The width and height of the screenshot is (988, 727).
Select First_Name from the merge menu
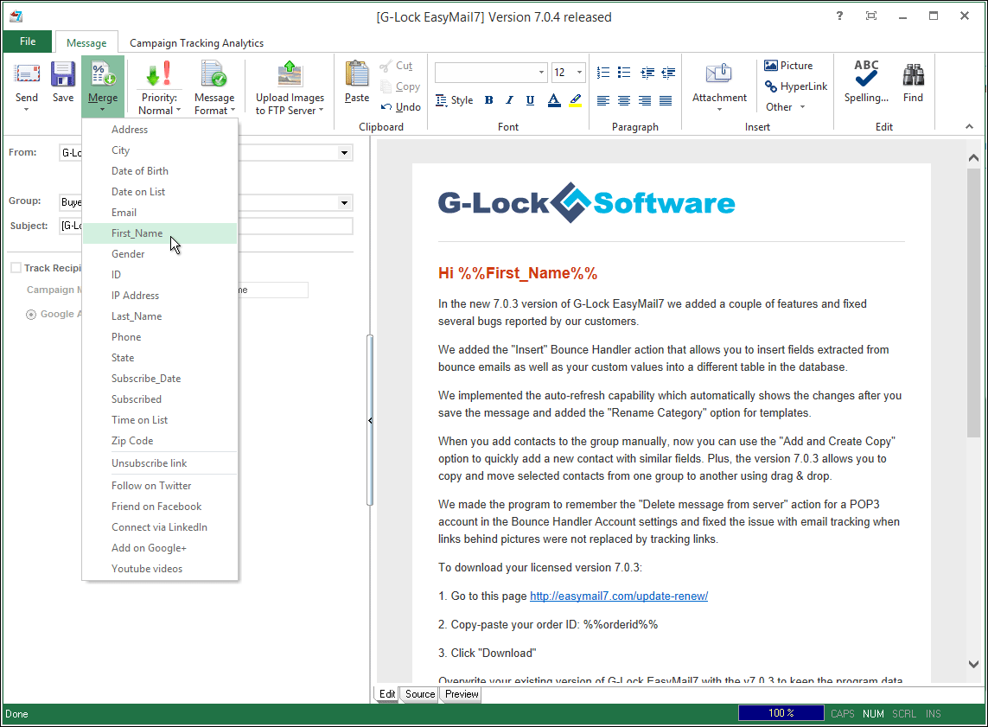pos(138,233)
